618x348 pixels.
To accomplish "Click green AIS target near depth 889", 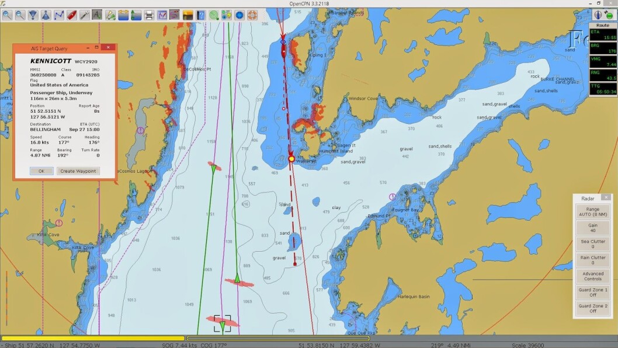I will tap(237, 279).
